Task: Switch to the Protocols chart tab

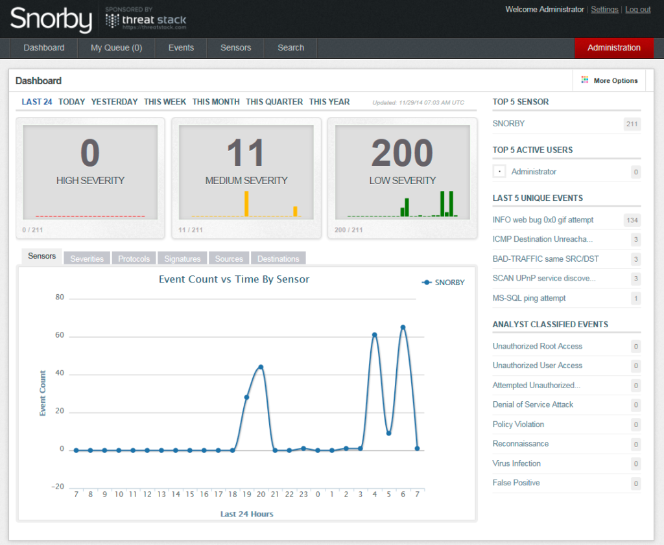Action: (134, 258)
